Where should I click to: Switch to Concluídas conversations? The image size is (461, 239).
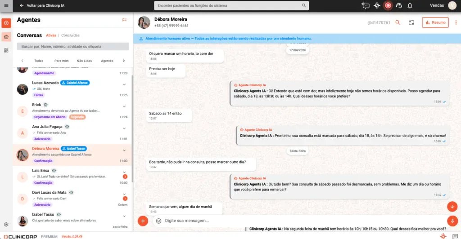click(x=70, y=35)
